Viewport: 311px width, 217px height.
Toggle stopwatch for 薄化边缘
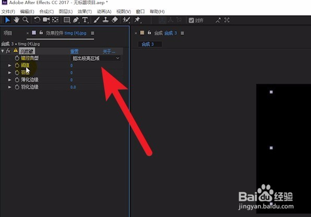[17, 80]
